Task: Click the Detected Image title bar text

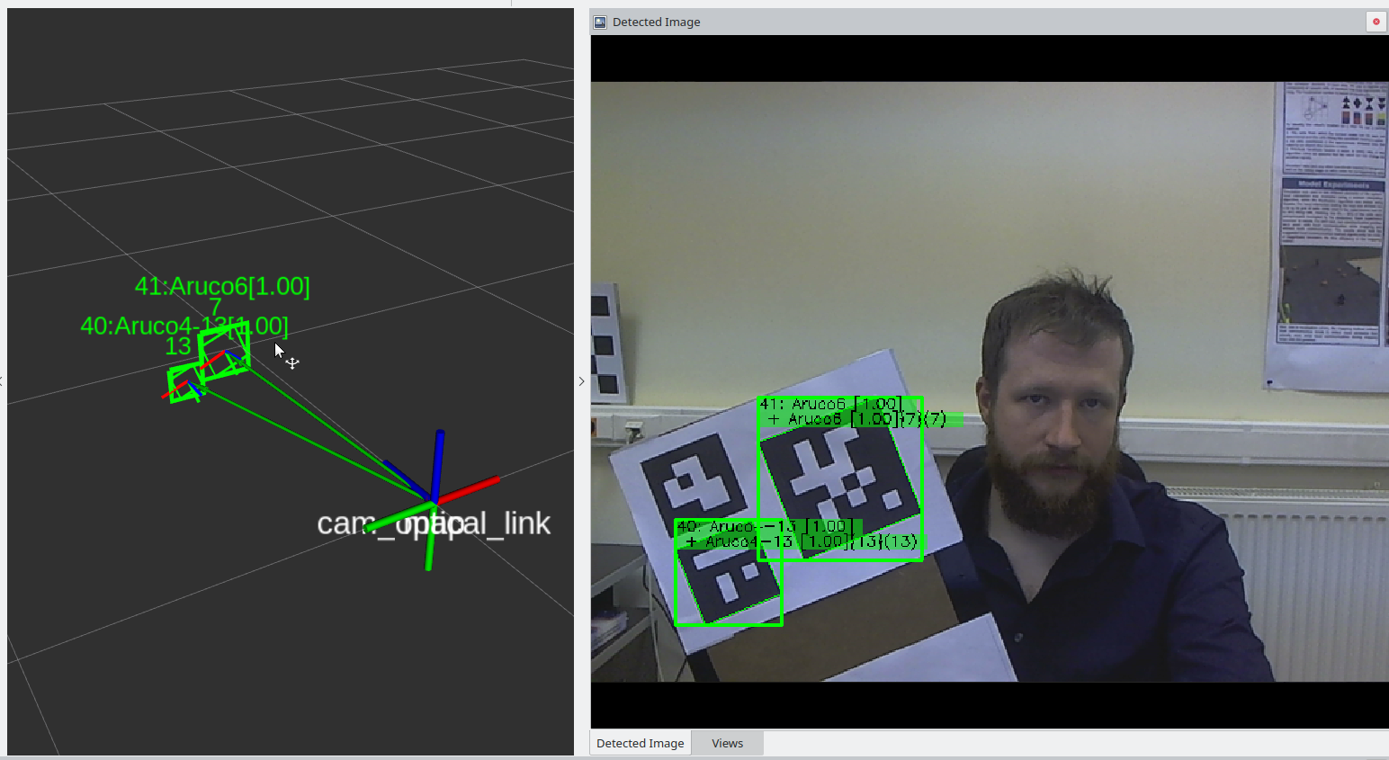Action: tap(656, 22)
